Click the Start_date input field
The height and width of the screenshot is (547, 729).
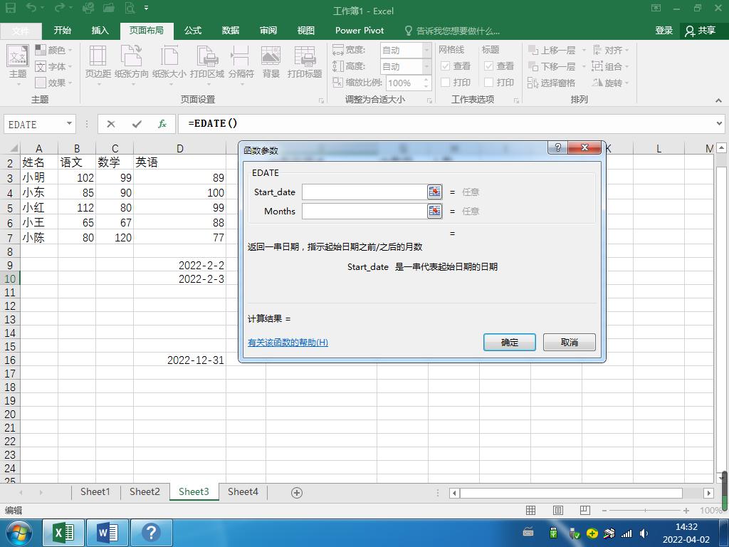[364, 192]
